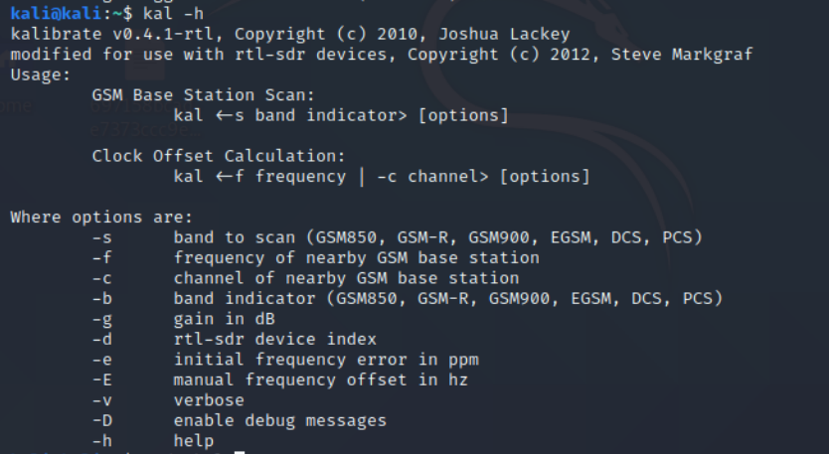Screen dimensions: 829x454
Task: Click the -f frequency option line
Action: (x=316, y=257)
